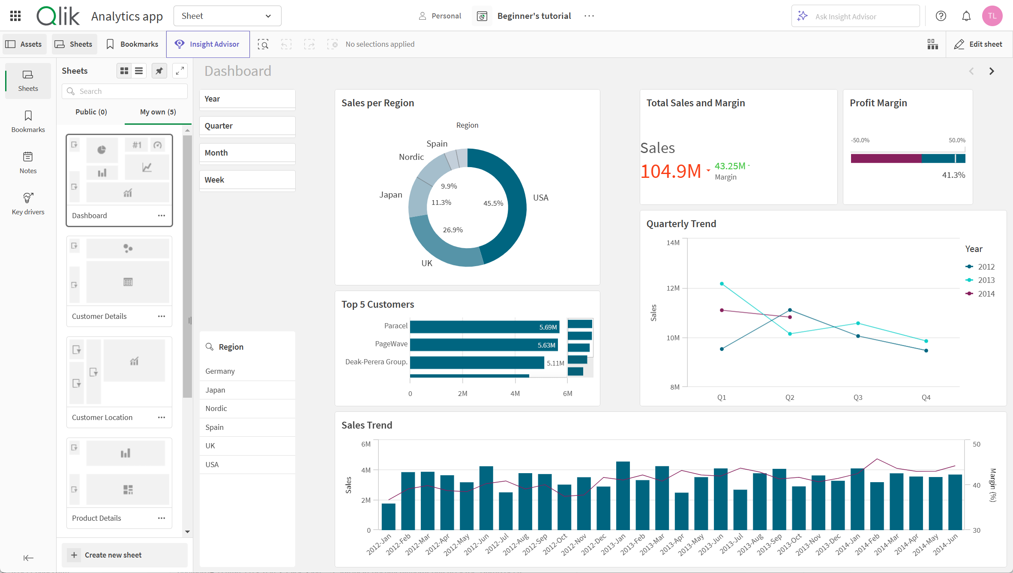Click the Insight Advisor icon
This screenshot has height=573, width=1013.
point(179,44)
